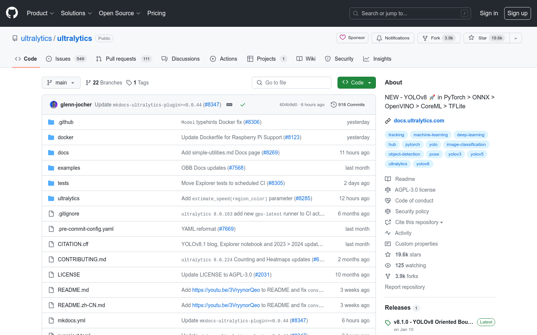Expand the Open Source menu
Screen dimensions: 537x335
click(119, 13)
